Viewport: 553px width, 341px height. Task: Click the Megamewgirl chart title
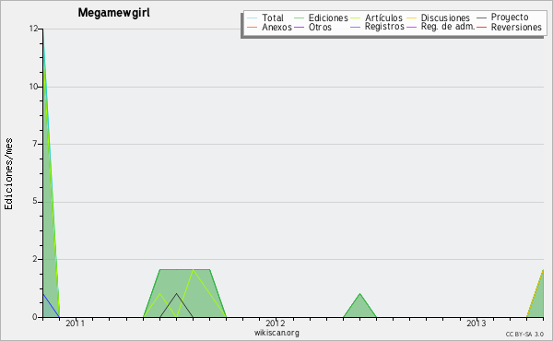pyautogui.click(x=114, y=13)
